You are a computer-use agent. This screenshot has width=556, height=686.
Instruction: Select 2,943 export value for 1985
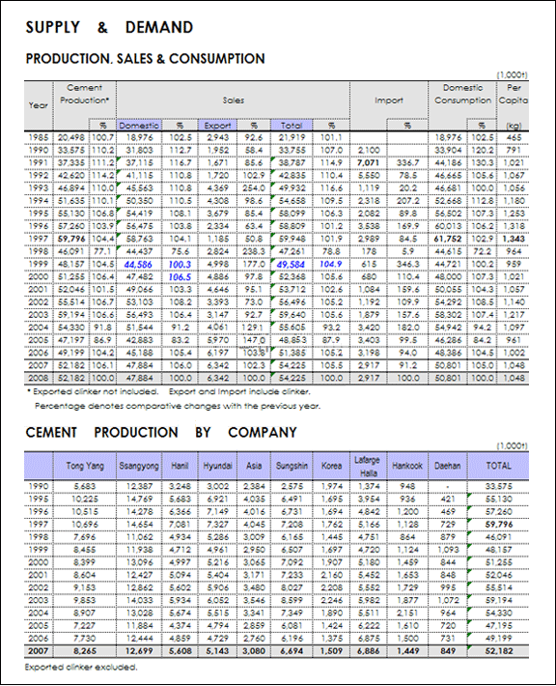pos(218,137)
